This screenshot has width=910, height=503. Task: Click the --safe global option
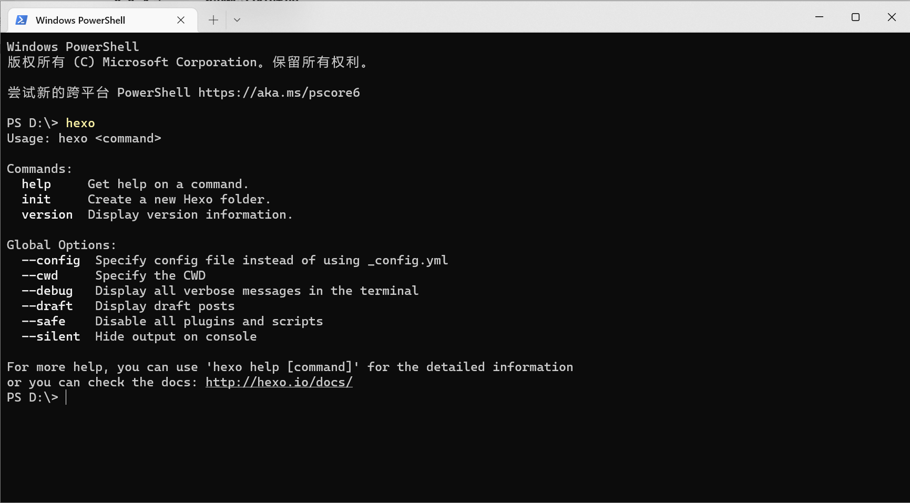pos(44,321)
